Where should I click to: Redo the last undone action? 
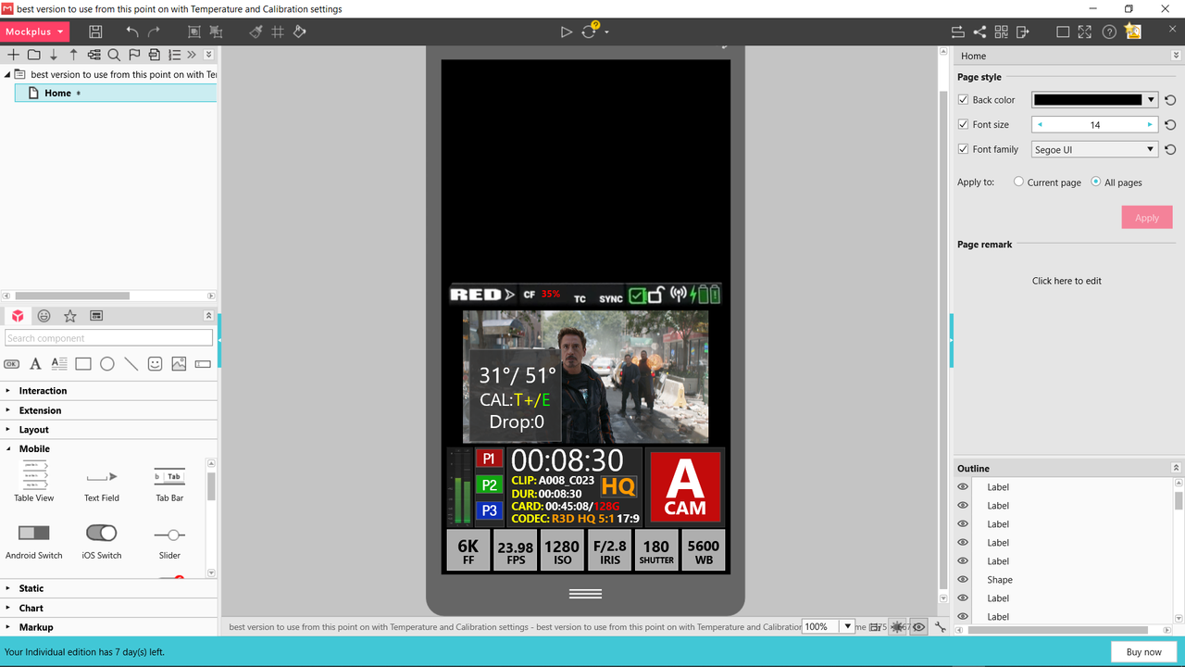154,31
